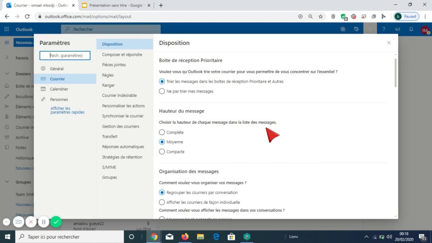432x243 pixels.
Task: Click the Paused browser extension button
Action: click(x=406, y=17)
